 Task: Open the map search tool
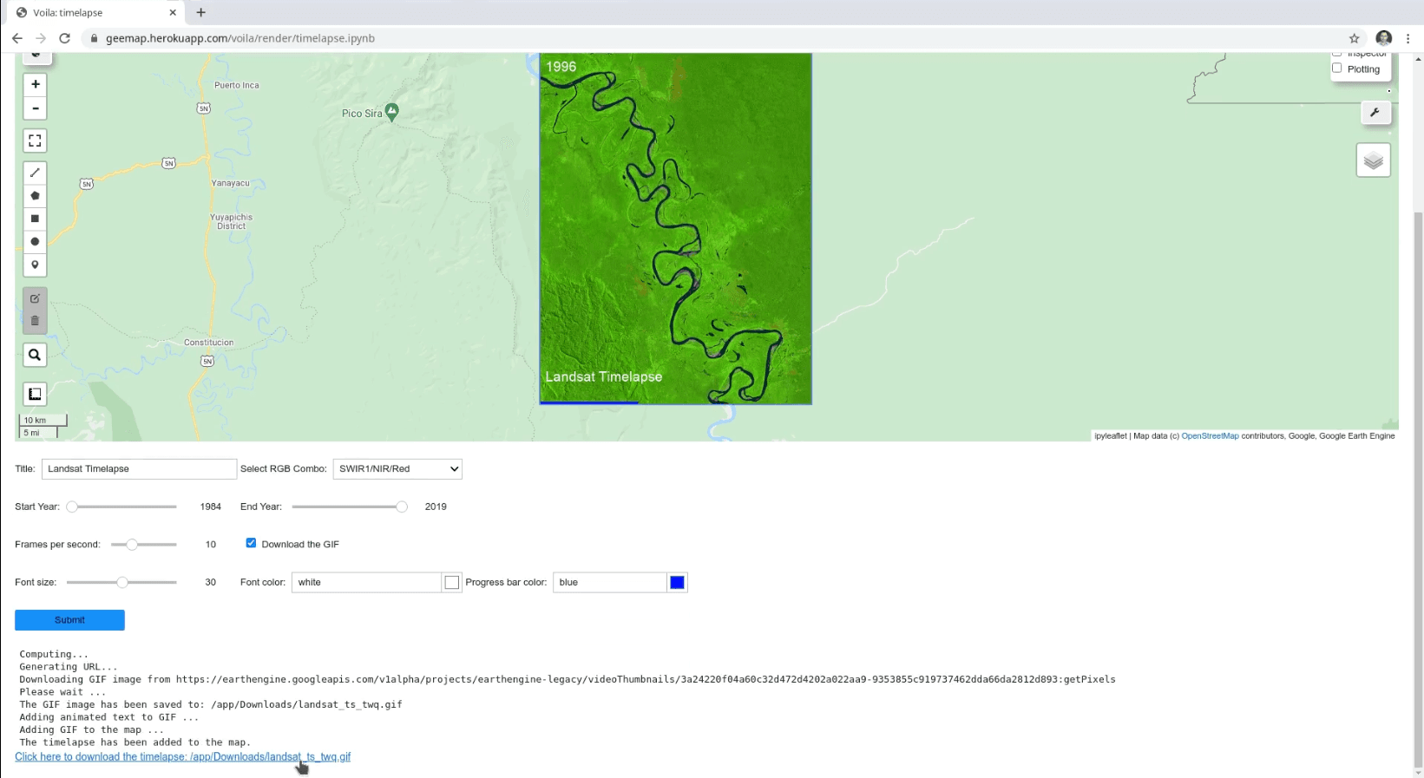(35, 355)
